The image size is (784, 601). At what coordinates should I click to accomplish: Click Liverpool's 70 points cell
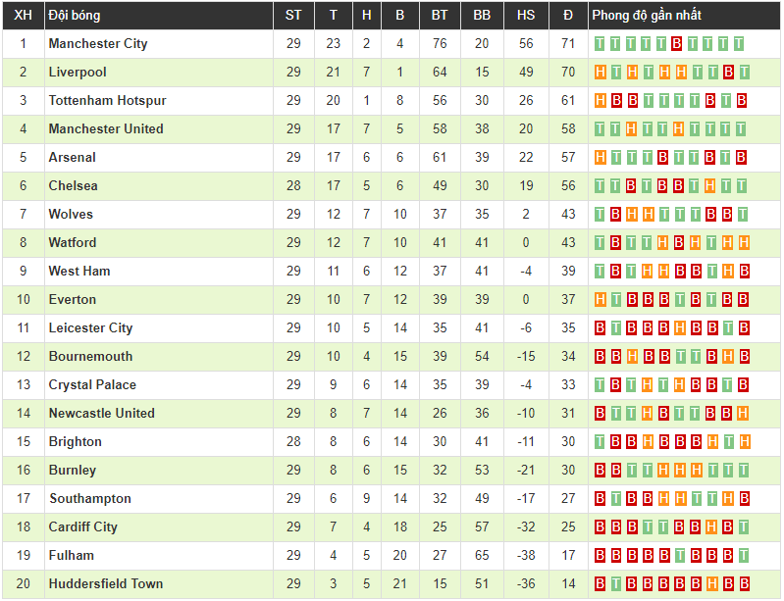tap(568, 72)
